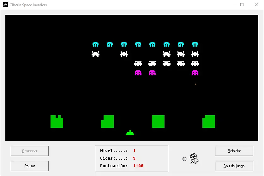This screenshot has height=176, width=264.
Task: Close the Ciberia Space Invaders window
Action: [x=256, y=5]
